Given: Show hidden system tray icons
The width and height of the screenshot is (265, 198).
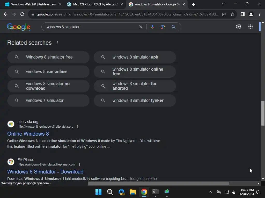Looking at the screenshot, I should point(210,192).
